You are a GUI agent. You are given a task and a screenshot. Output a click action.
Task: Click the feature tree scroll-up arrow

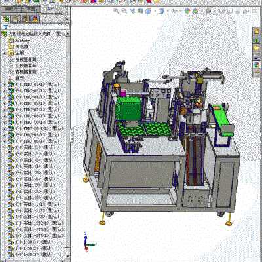click(x=68, y=34)
